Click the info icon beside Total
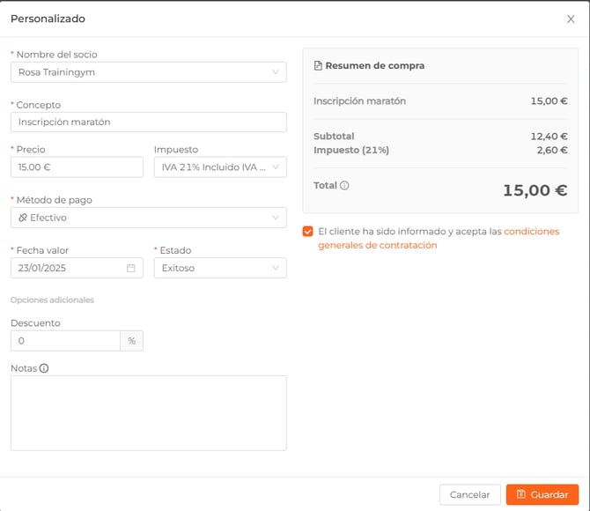Image resolution: width=590 pixels, height=511 pixels. (344, 186)
